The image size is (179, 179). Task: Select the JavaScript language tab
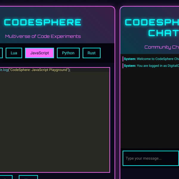click(39, 53)
